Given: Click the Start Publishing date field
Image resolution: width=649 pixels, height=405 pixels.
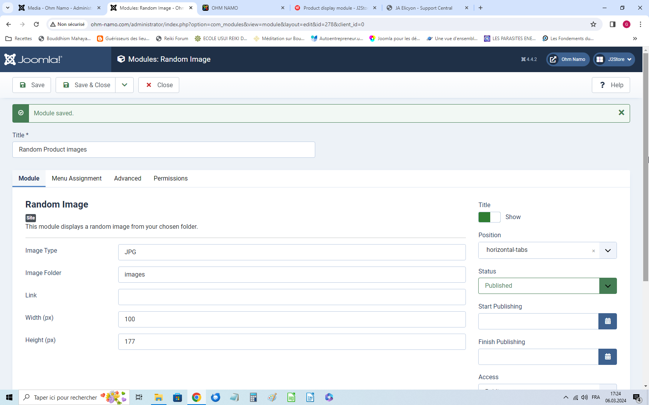Looking at the screenshot, I should [539, 321].
